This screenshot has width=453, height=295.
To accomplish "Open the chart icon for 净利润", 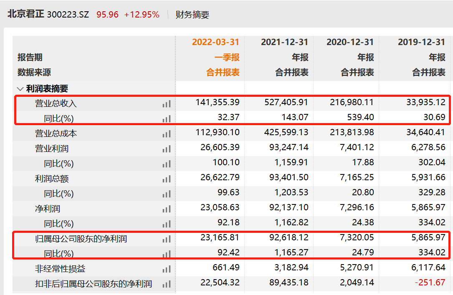I will pos(167,209).
